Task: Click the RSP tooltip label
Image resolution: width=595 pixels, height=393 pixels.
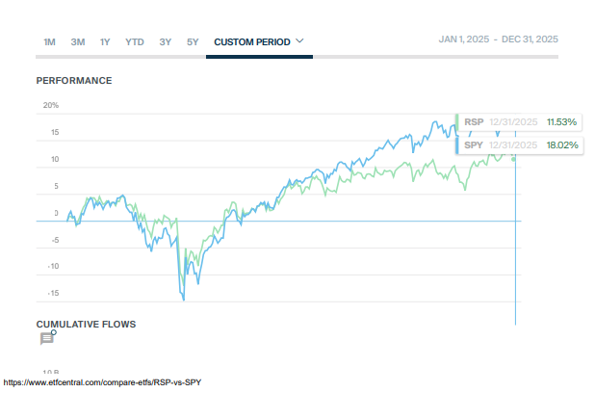Action: coord(474,122)
